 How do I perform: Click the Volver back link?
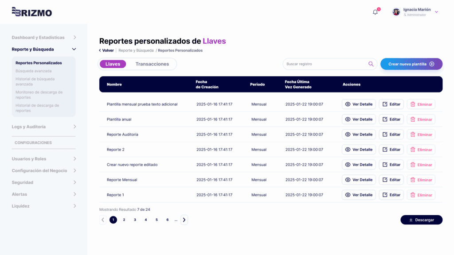[106, 50]
